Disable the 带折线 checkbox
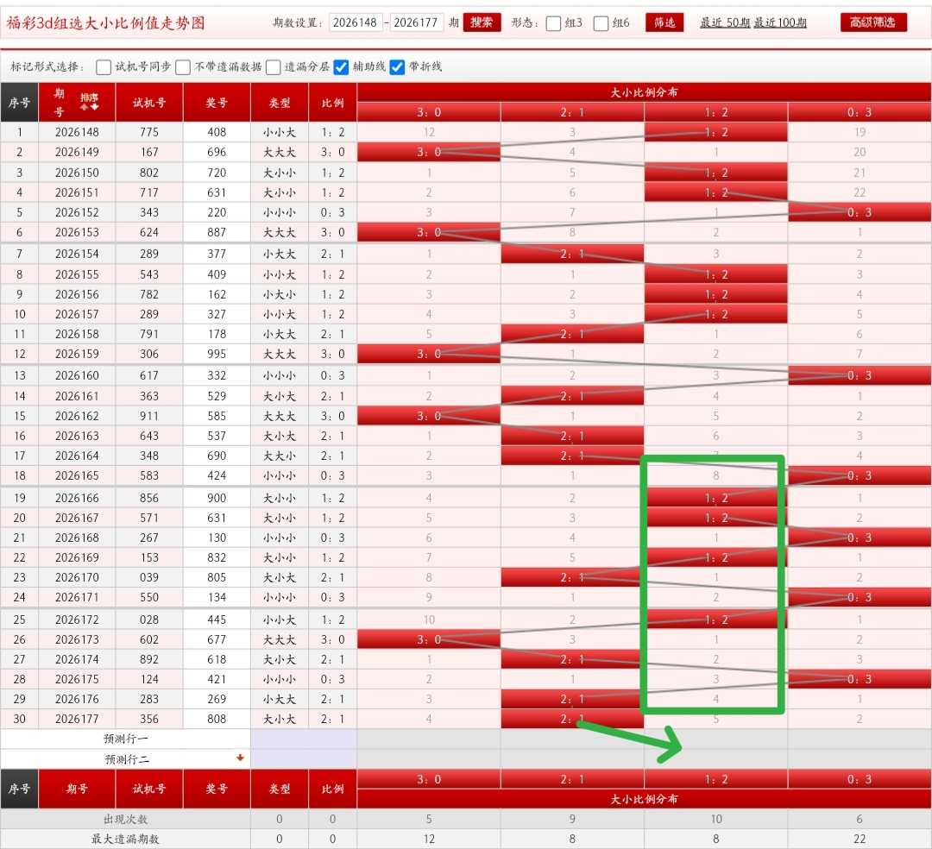 (x=398, y=67)
